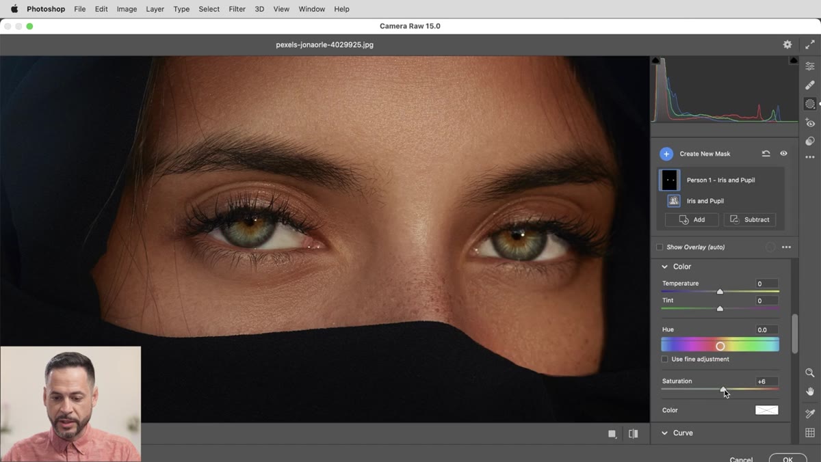Open the Photoshop application menu
This screenshot has width=821, height=462.
tap(46, 9)
